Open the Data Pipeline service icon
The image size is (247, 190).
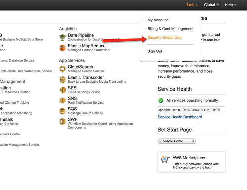(x=63, y=37)
